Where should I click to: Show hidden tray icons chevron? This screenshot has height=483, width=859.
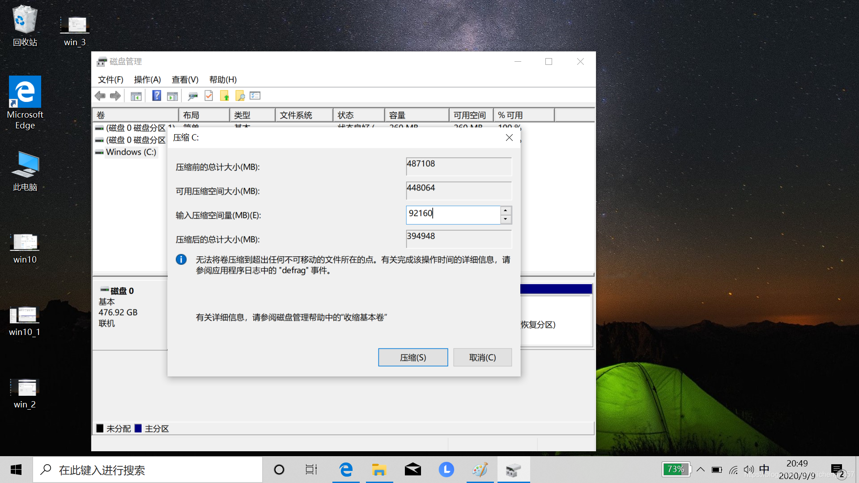click(701, 470)
